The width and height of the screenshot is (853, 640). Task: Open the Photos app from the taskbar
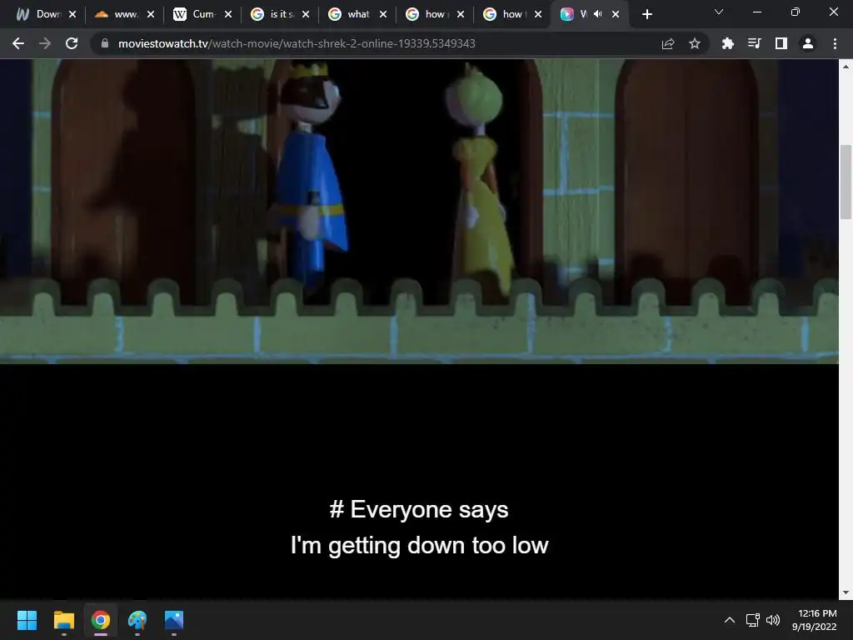(x=174, y=620)
